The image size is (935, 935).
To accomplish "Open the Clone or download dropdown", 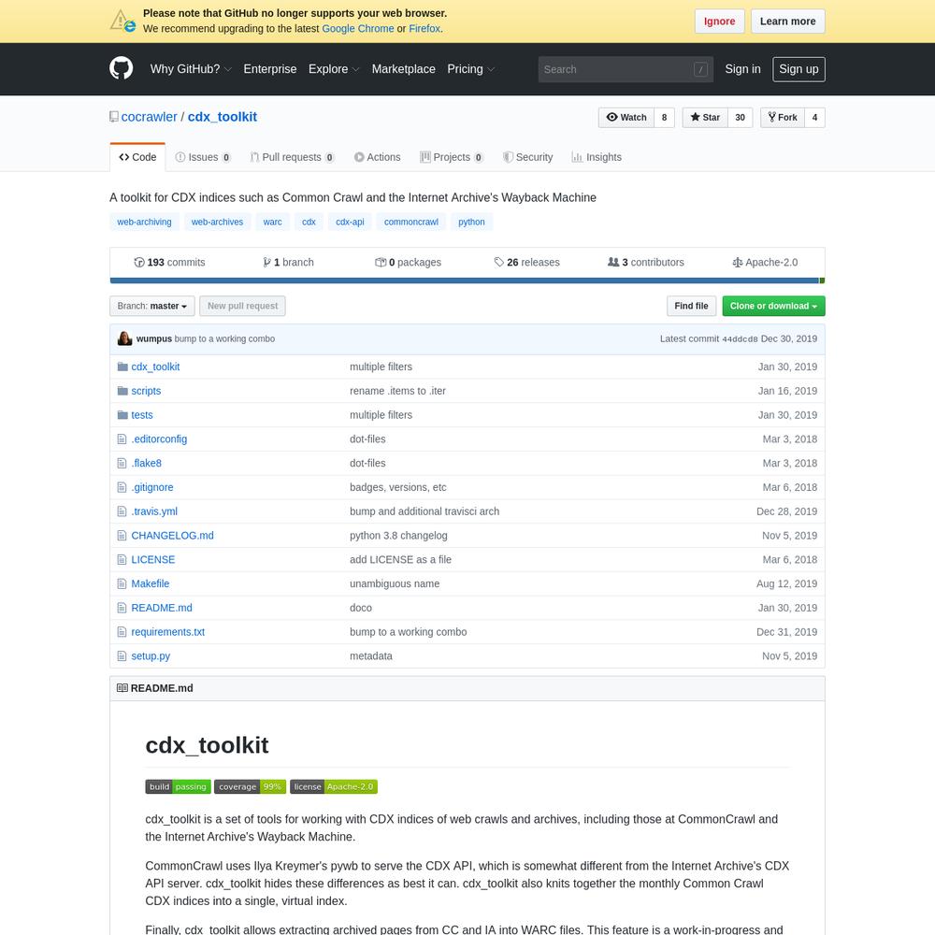I will pyautogui.click(x=773, y=306).
